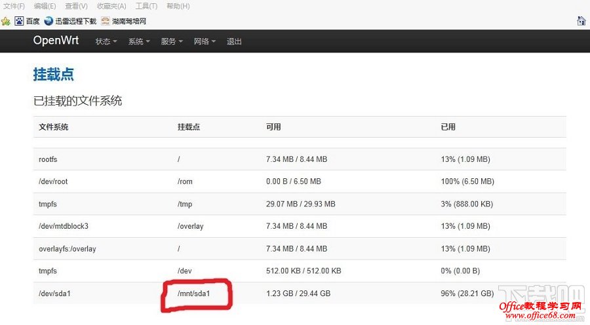Click the 96% (28.21 GB) usage value
The image size is (590, 325).
tap(467, 294)
